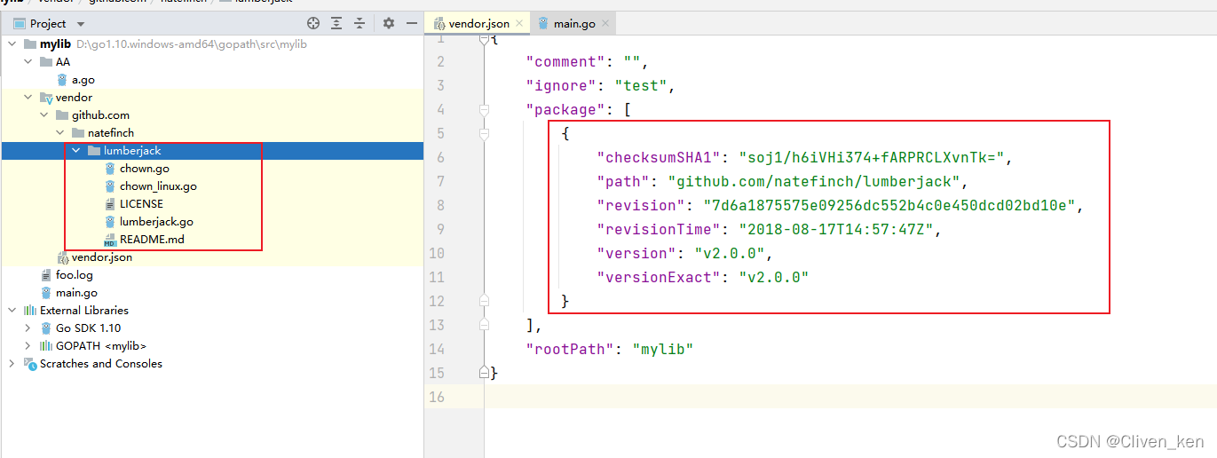Image resolution: width=1217 pixels, height=458 pixels.
Task: Select the foo.log file
Action: click(x=74, y=275)
